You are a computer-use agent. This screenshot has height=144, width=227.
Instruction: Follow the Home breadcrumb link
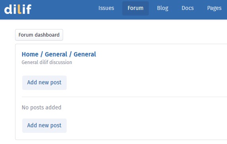30,54
